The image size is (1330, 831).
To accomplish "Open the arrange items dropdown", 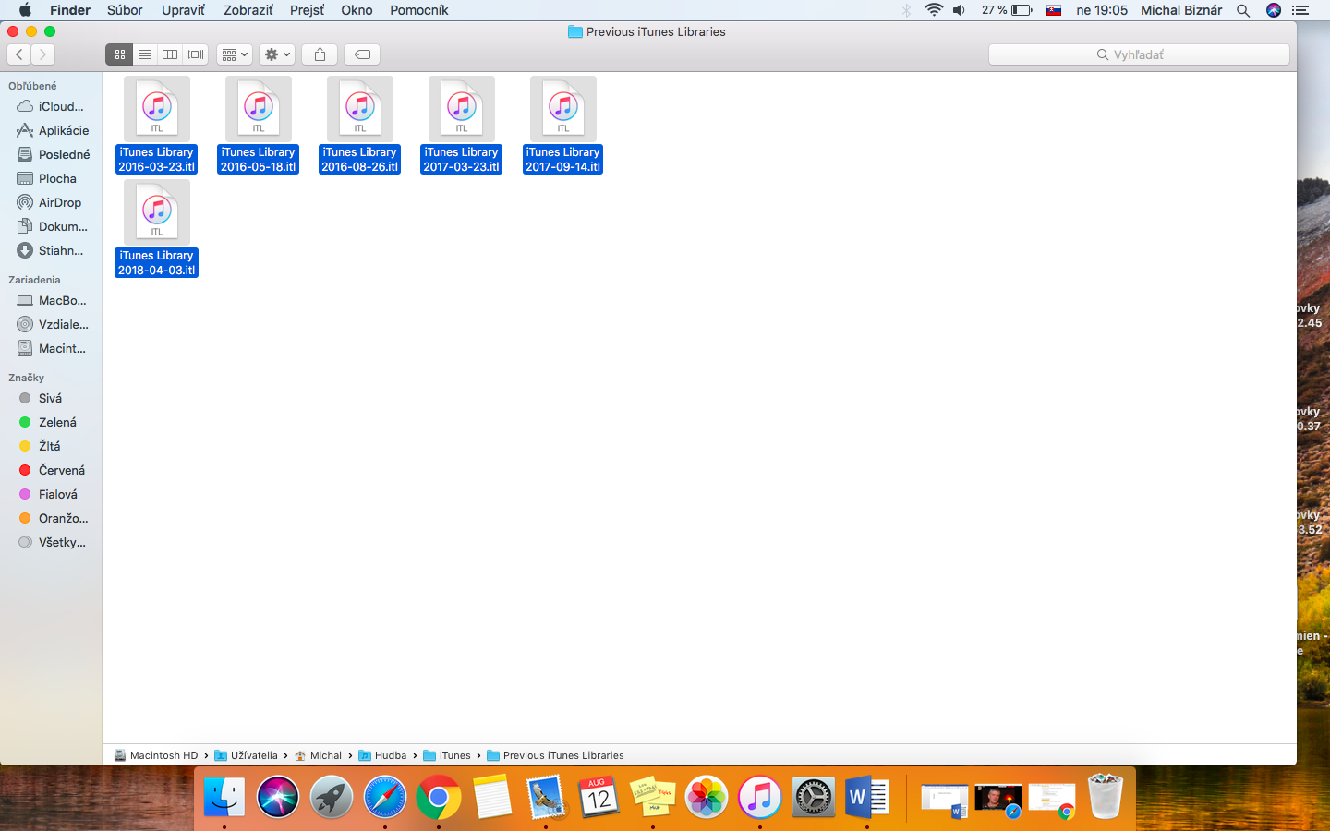I will [235, 54].
